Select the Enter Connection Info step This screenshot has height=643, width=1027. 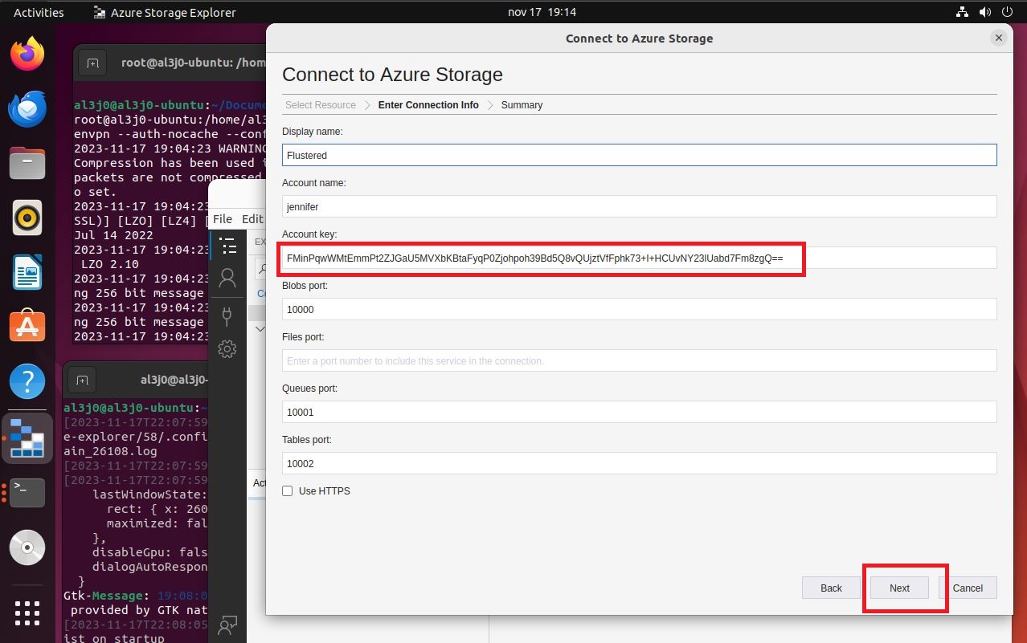(x=428, y=105)
